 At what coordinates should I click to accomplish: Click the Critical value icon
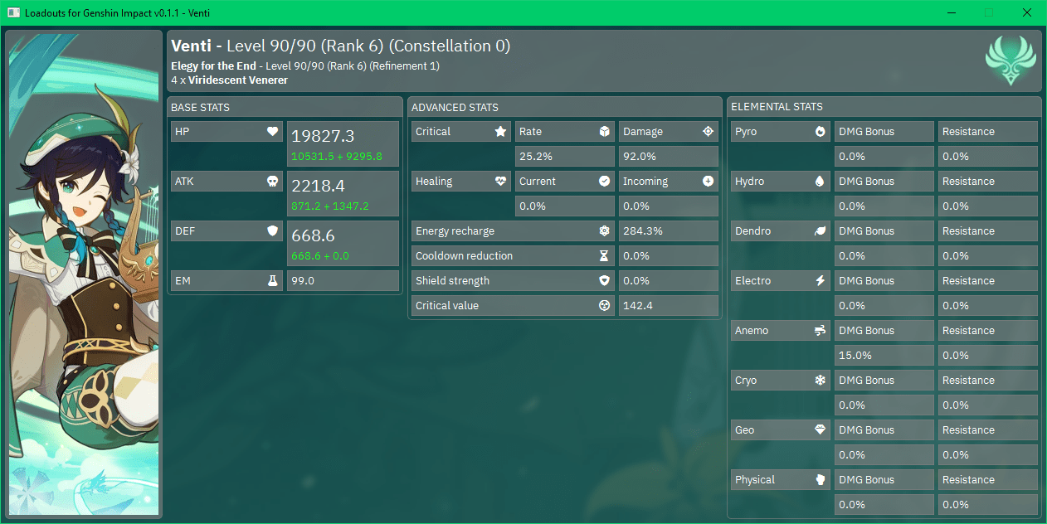pyautogui.click(x=604, y=306)
